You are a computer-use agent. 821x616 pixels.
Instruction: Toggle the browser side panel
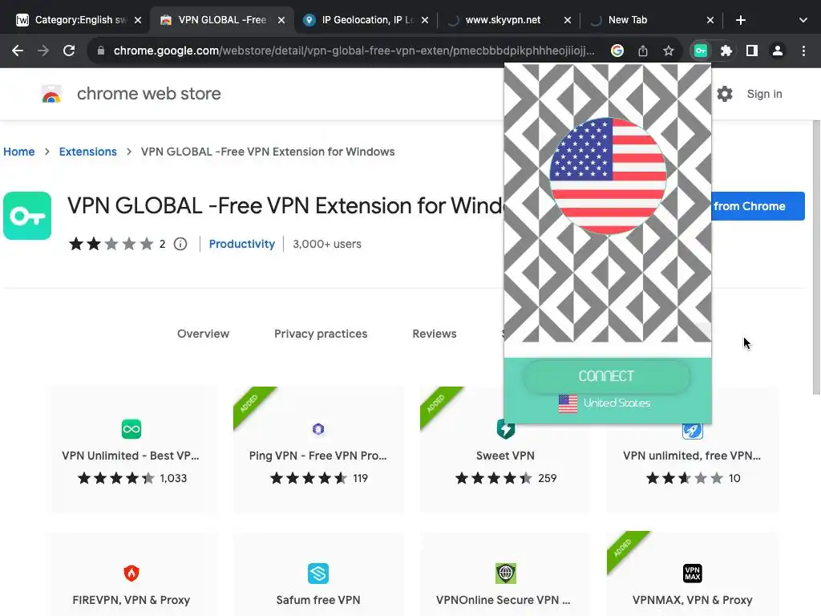(752, 51)
